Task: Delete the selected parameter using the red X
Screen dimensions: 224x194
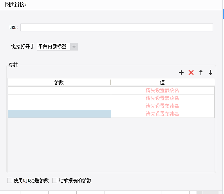Action: pyautogui.click(x=191, y=73)
